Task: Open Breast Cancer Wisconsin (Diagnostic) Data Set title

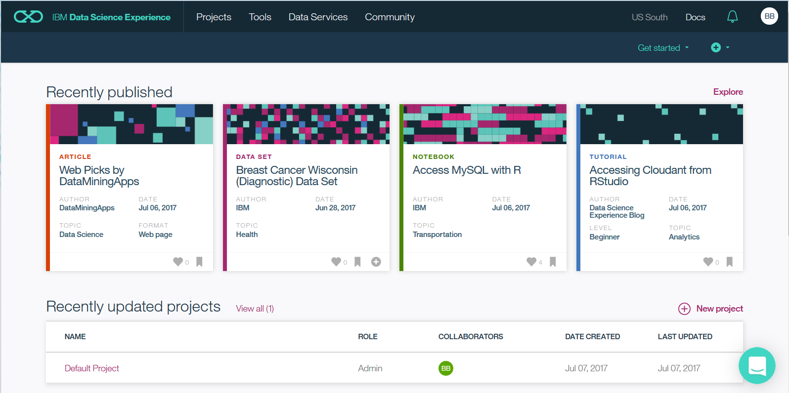Action: (297, 176)
